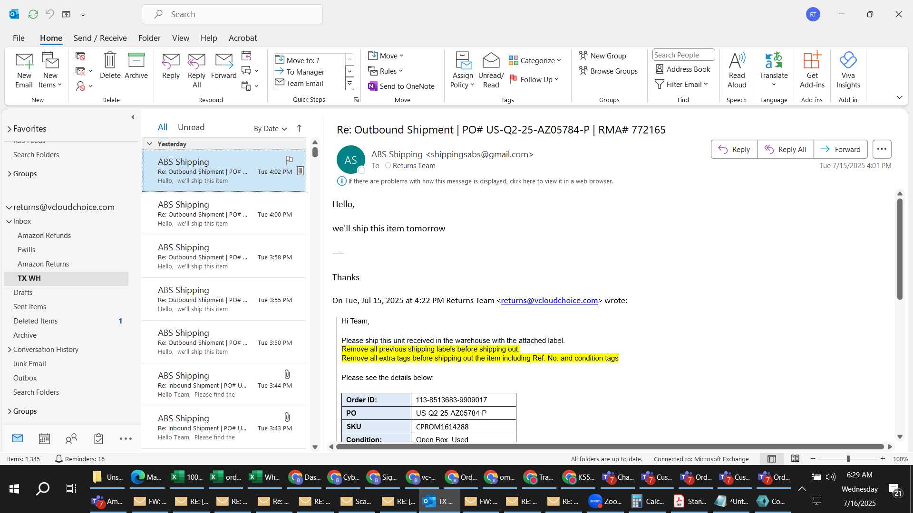Show only Unread messages
This screenshot has width=913, height=513.
pyautogui.click(x=191, y=127)
